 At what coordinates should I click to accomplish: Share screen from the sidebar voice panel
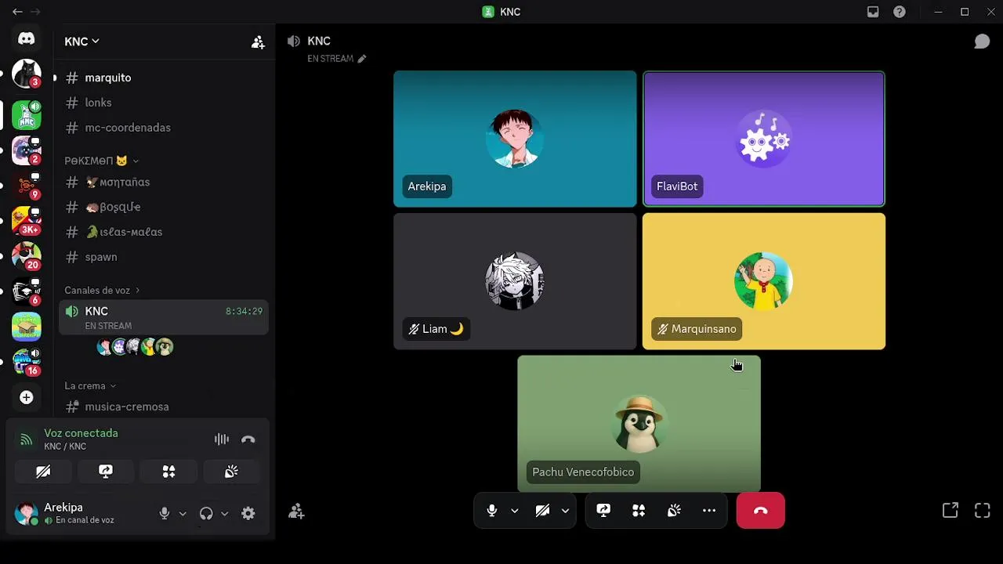[106, 472]
